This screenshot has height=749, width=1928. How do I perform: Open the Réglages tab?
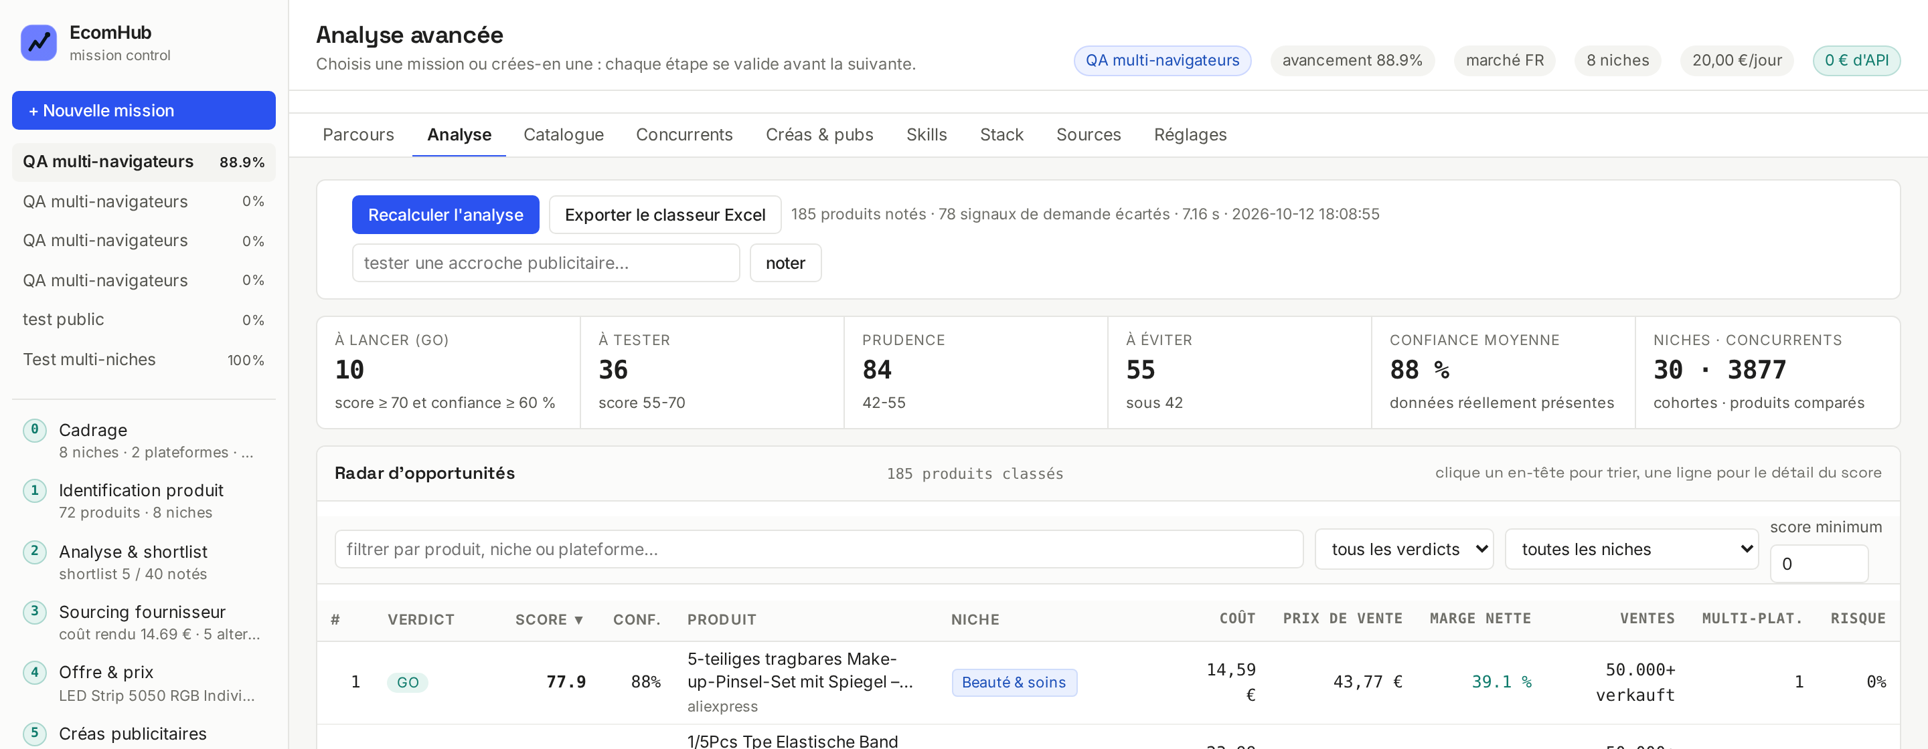[1190, 134]
